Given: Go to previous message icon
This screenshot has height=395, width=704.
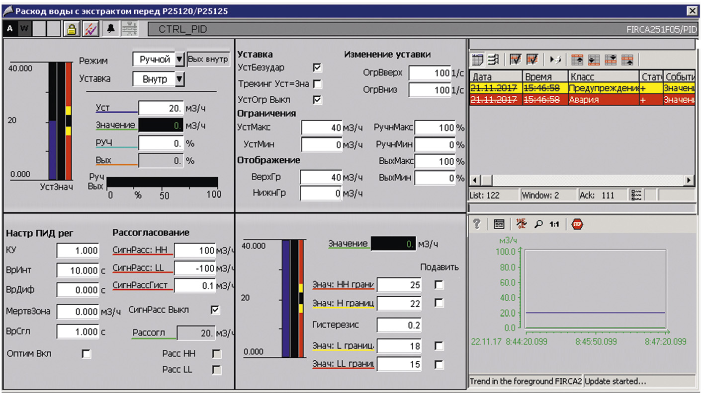Looking at the screenshot, I should [x=627, y=60].
